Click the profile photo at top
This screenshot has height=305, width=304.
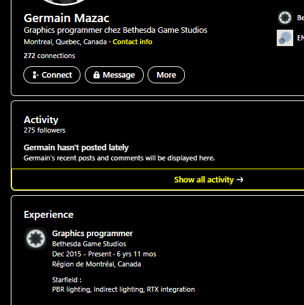63,3
